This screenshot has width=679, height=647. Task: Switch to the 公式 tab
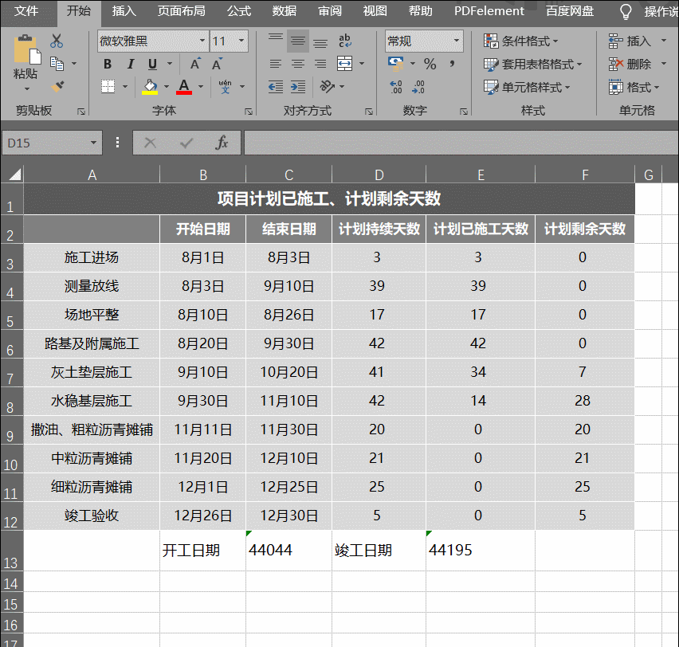pyautogui.click(x=239, y=11)
